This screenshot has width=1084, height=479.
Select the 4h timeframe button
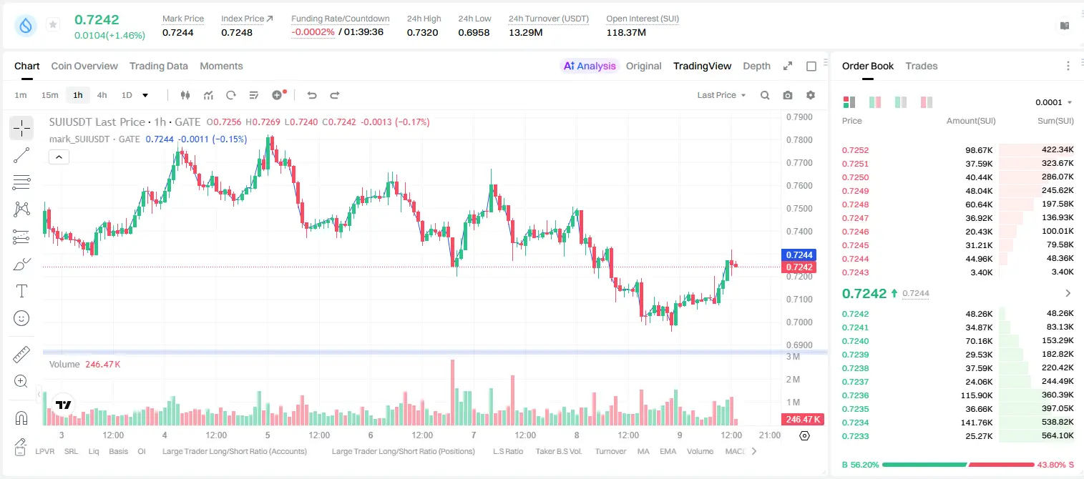coord(102,95)
